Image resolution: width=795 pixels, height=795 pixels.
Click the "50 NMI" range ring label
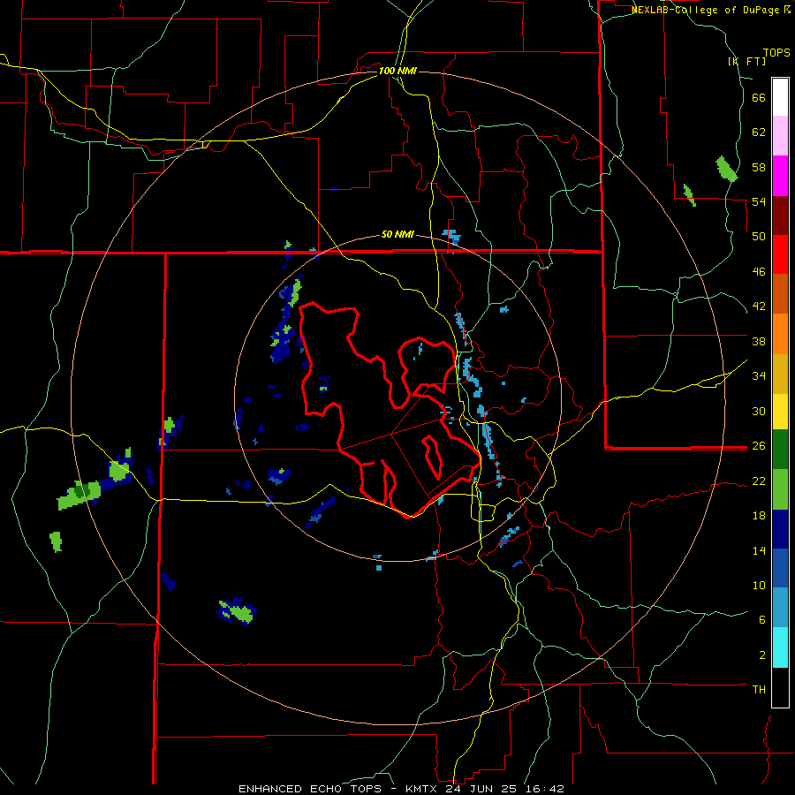(x=397, y=234)
